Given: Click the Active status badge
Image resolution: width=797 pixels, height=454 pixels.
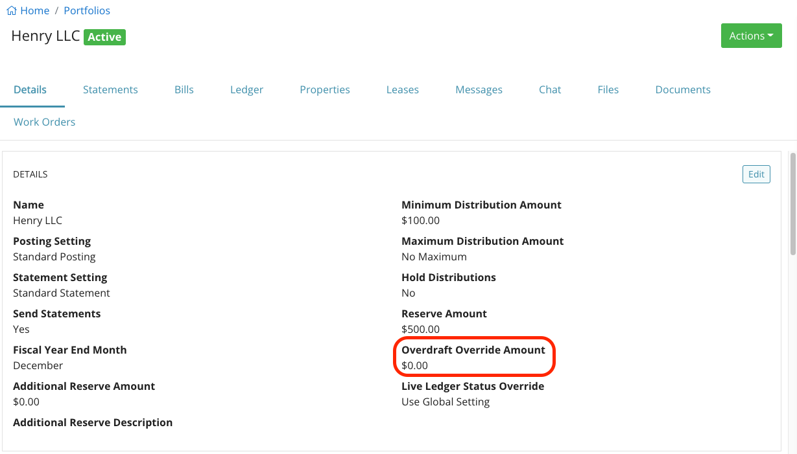Looking at the screenshot, I should (104, 37).
